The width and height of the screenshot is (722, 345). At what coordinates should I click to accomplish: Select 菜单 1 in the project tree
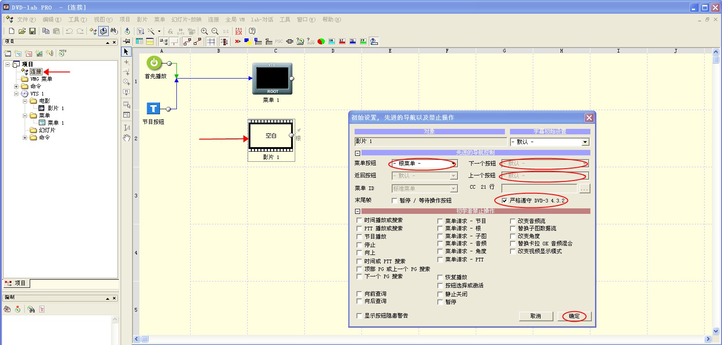click(56, 123)
